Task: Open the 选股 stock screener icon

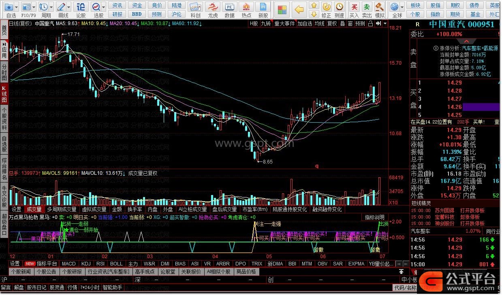Action: click(x=96, y=7)
